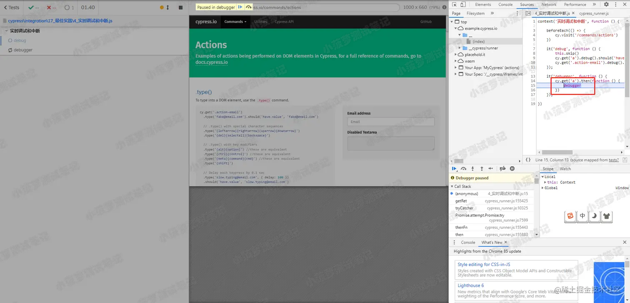The height and width of the screenshot is (303, 630).
Task: Open the Watch pane tab
Action: pos(565,169)
